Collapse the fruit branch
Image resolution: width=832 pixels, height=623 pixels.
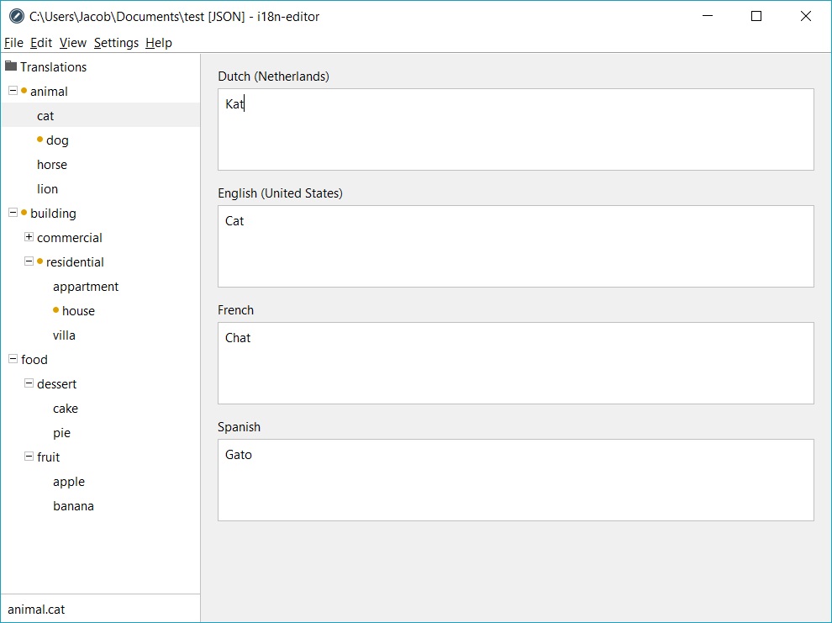[x=29, y=457]
